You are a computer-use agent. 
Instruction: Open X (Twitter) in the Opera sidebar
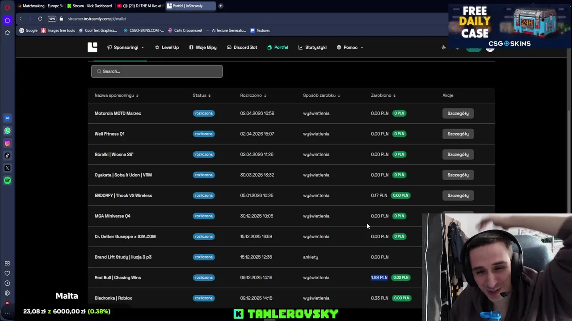click(7, 168)
